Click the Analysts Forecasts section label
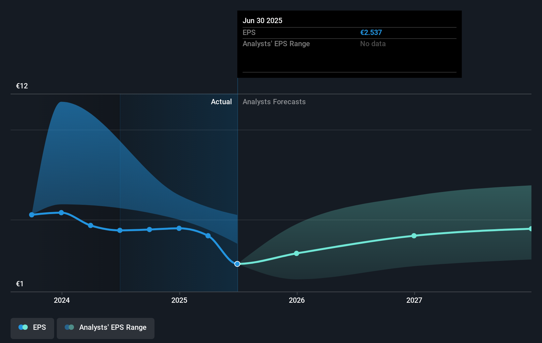 pyautogui.click(x=274, y=102)
